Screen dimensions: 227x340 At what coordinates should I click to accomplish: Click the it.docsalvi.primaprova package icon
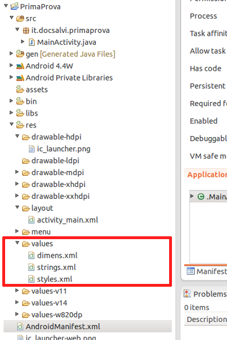coord(26,31)
